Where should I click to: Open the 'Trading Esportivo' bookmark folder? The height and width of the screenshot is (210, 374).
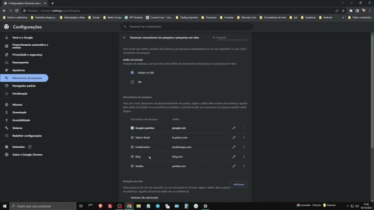pos(187,17)
